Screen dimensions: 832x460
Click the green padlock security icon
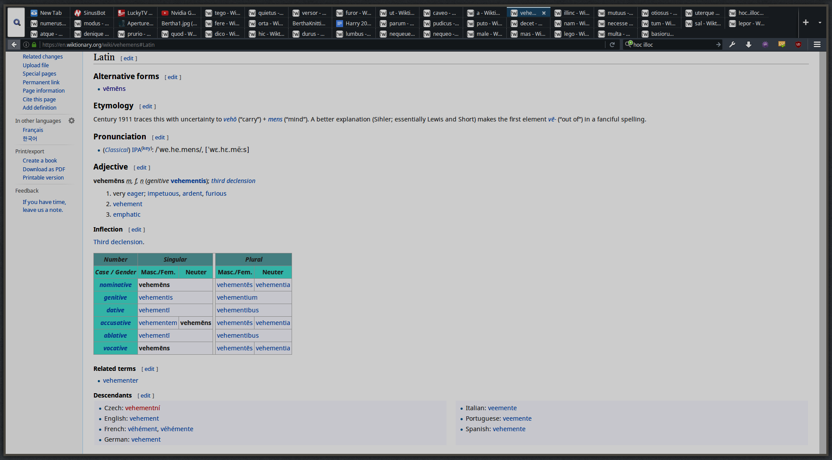(x=34, y=45)
